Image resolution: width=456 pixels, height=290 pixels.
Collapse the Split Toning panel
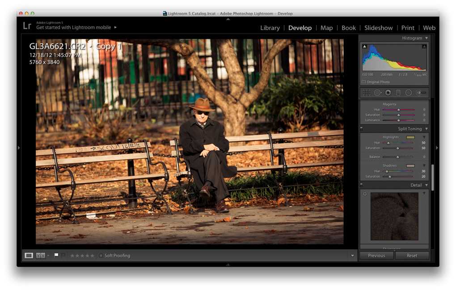click(426, 129)
